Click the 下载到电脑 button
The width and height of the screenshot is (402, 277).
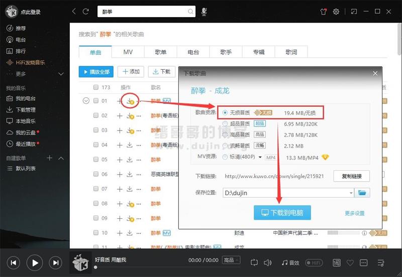282,213
